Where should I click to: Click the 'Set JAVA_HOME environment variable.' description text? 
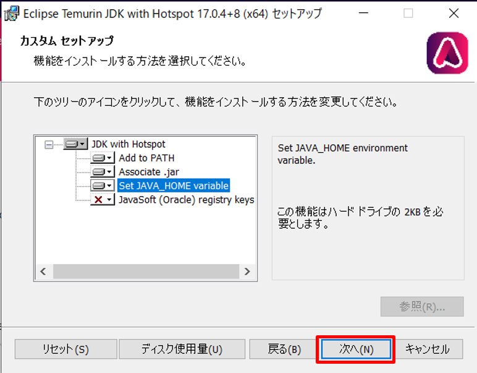tap(342, 154)
